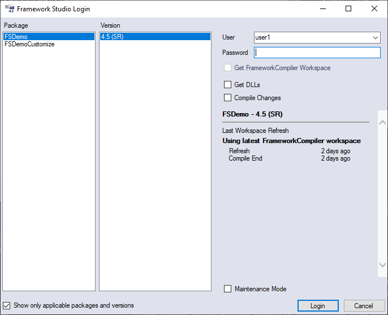Click the info panel scroll down arrow
The image size is (388, 315).
point(382,265)
